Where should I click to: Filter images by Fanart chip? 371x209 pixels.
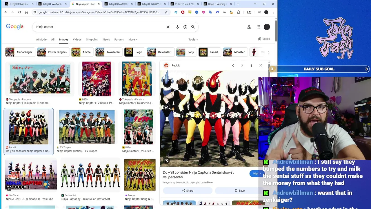click(210, 52)
